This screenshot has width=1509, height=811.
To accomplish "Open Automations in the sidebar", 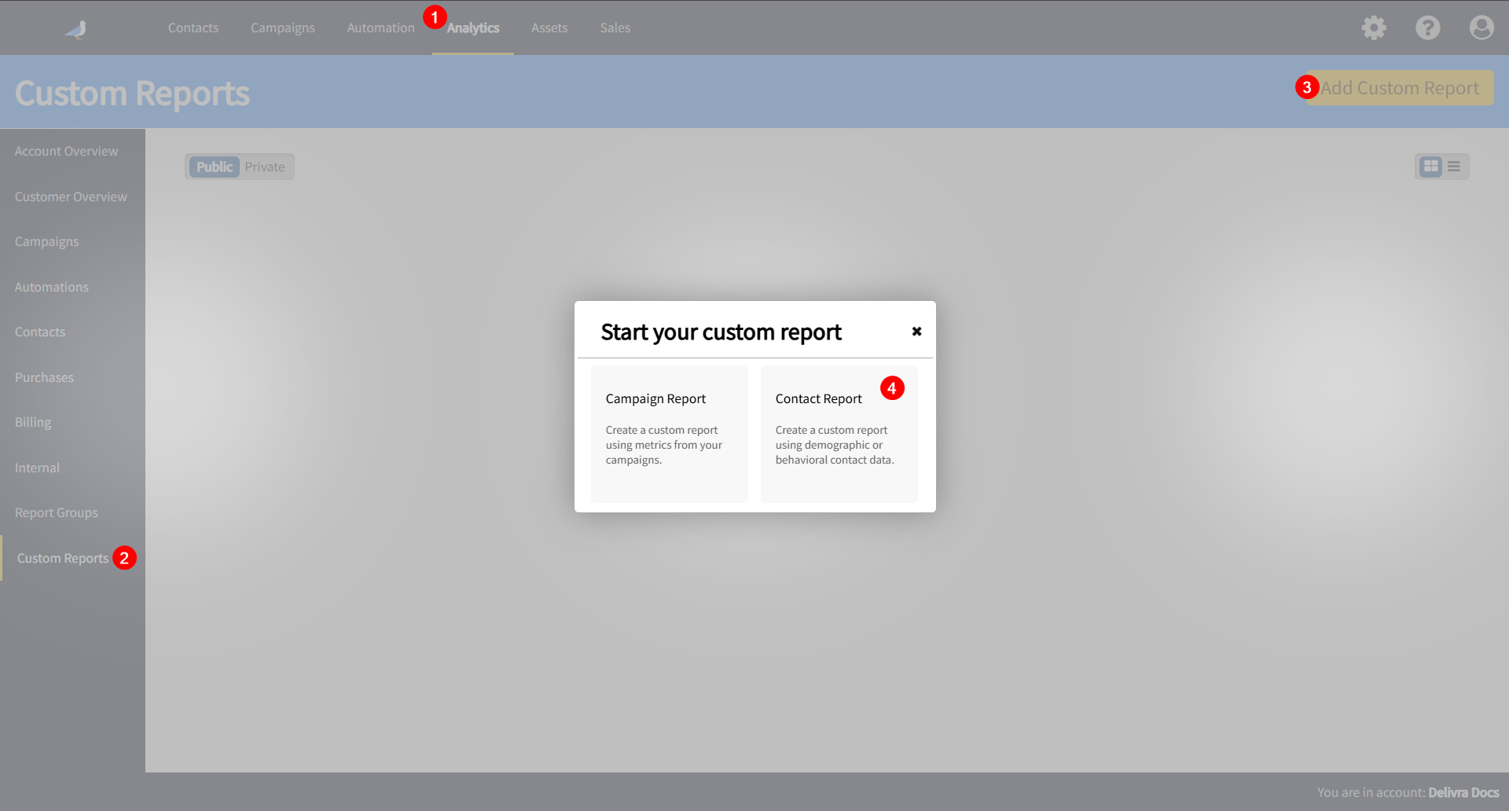I will (52, 287).
